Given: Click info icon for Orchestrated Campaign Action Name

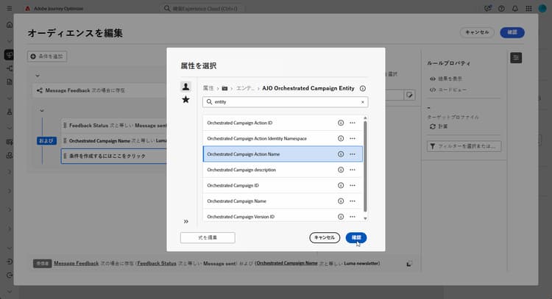Looking at the screenshot, I should coord(341,154).
